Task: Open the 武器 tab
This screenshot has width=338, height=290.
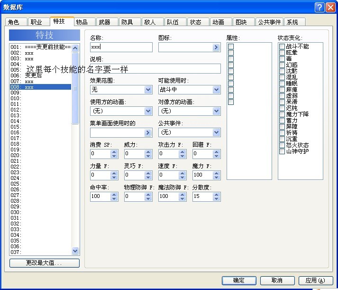Action: click(x=107, y=22)
